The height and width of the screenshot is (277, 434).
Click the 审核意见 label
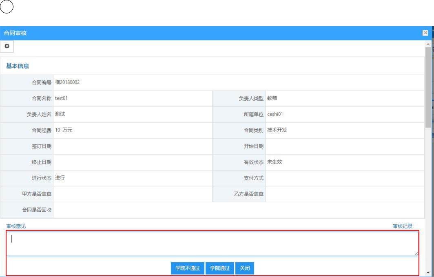(16, 226)
